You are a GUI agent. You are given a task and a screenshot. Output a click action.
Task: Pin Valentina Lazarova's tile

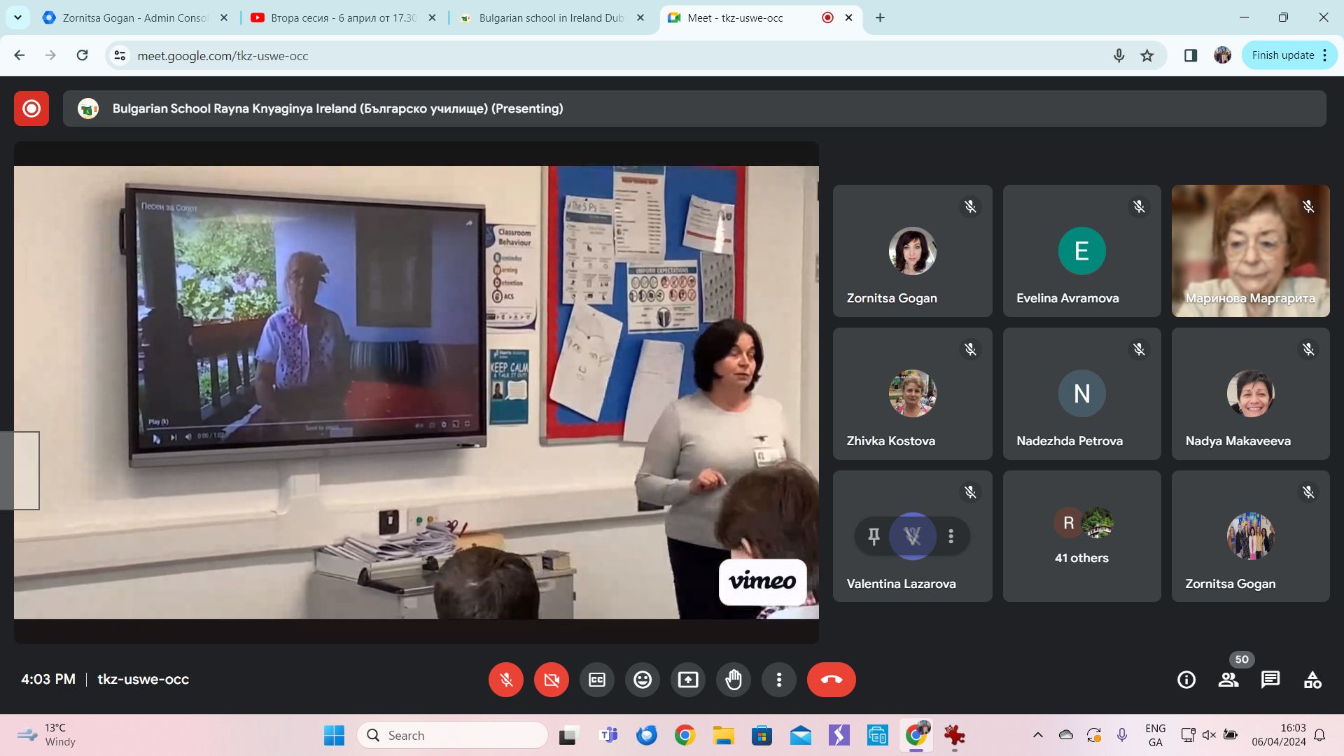(874, 537)
